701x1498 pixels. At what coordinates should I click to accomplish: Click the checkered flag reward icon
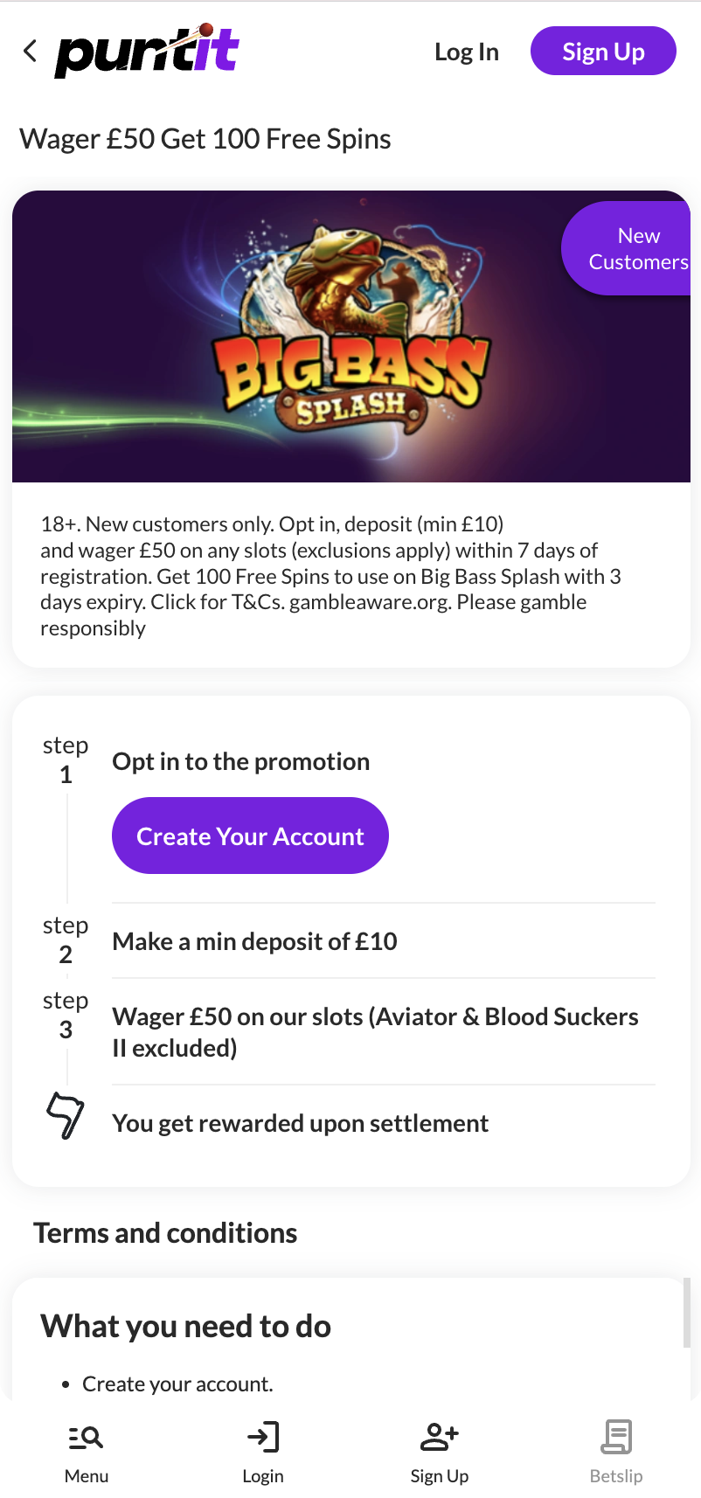click(66, 1115)
